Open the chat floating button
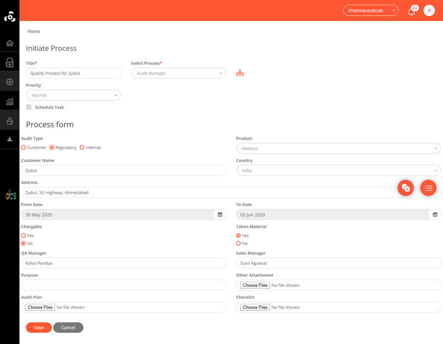 (406, 188)
